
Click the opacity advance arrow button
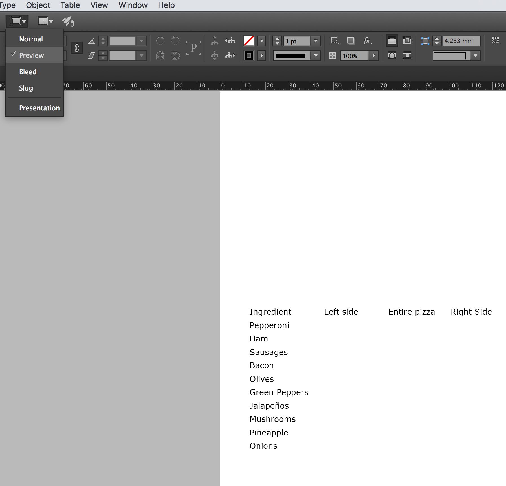tap(374, 56)
